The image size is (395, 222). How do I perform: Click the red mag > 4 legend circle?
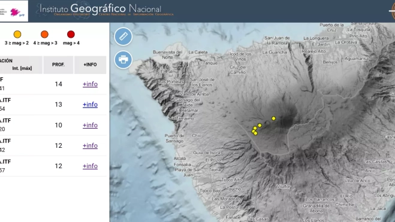71,34
